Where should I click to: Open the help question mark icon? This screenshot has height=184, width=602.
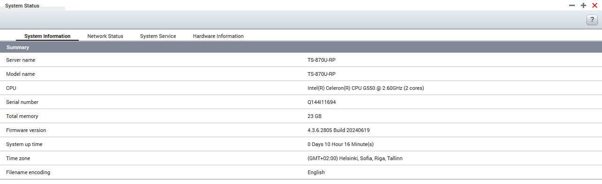(x=592, y=20)
